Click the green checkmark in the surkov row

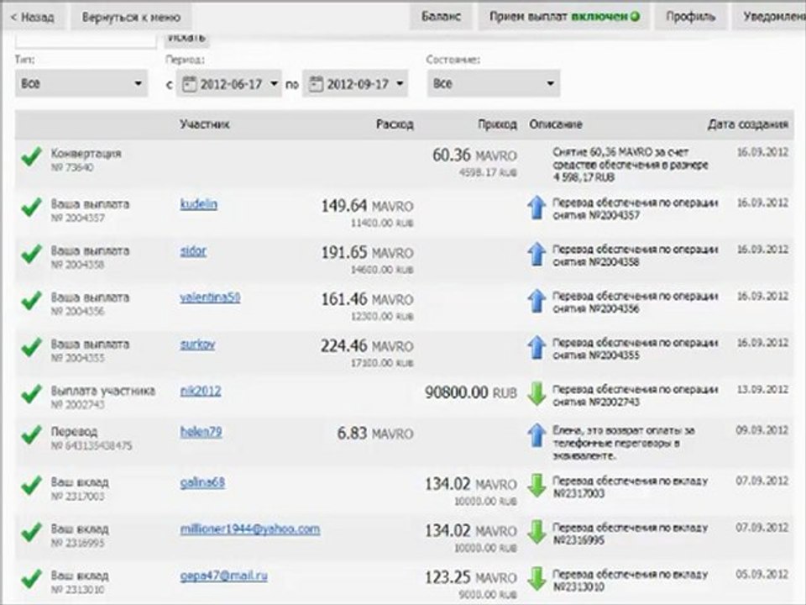point(31,348)
